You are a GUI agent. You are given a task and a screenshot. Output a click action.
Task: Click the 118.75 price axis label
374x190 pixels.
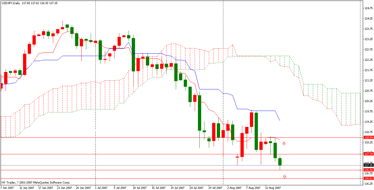pos(368,132)
